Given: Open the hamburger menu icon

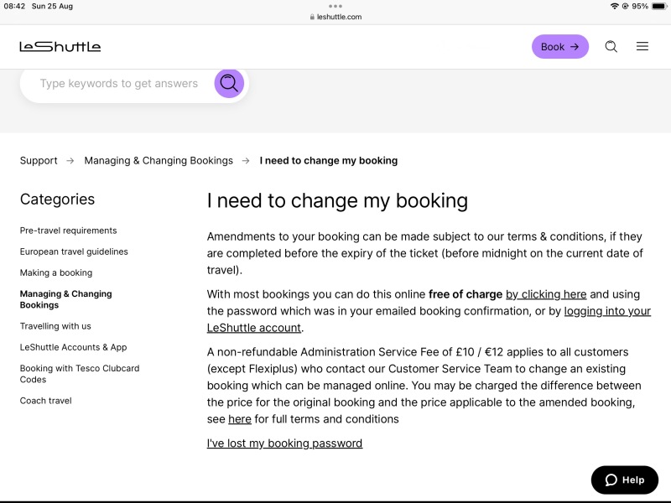Looking at the screenshot, I should (x=642, y=46).
